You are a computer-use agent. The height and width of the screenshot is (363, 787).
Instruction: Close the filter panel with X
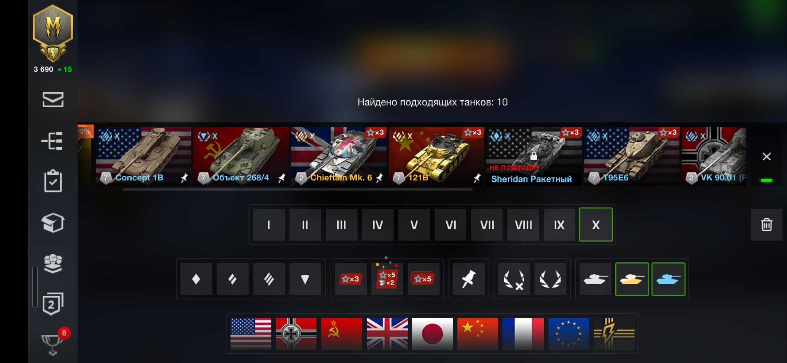coord(766,157)
